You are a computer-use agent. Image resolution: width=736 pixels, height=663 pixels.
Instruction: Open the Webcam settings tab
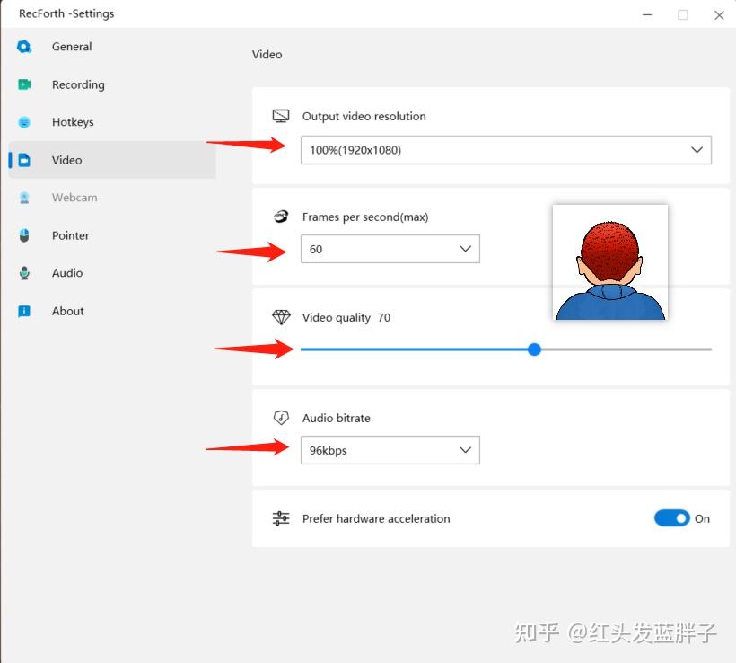tap(74, 198)
